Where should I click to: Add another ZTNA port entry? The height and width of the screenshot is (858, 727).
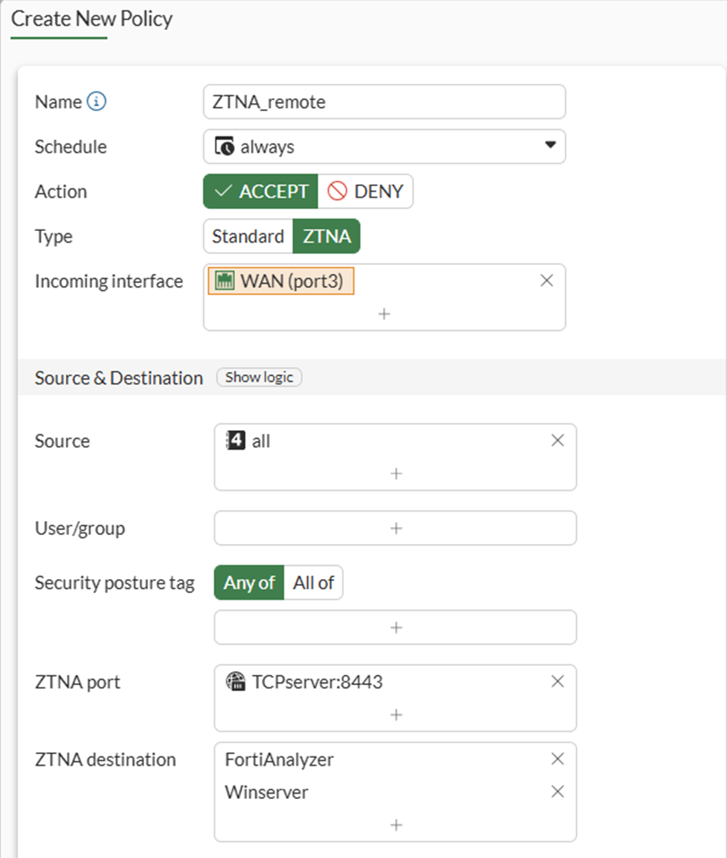tap(395, 714)
